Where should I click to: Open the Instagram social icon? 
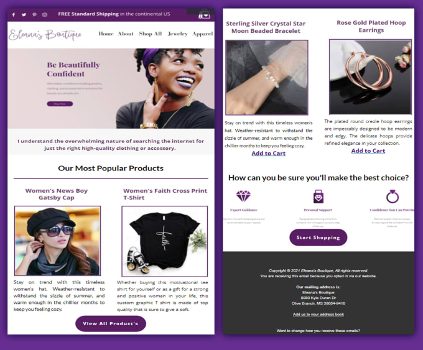(45, 14)
